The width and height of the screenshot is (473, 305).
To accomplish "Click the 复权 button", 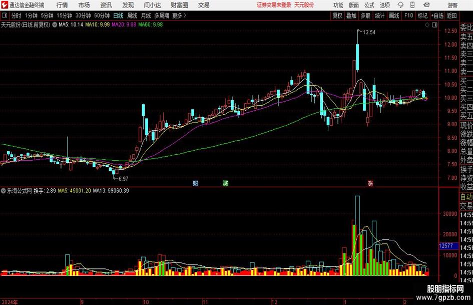I will tap(337, 16).
